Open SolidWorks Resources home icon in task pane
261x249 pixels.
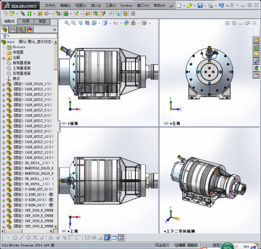[x=256, y=40]
